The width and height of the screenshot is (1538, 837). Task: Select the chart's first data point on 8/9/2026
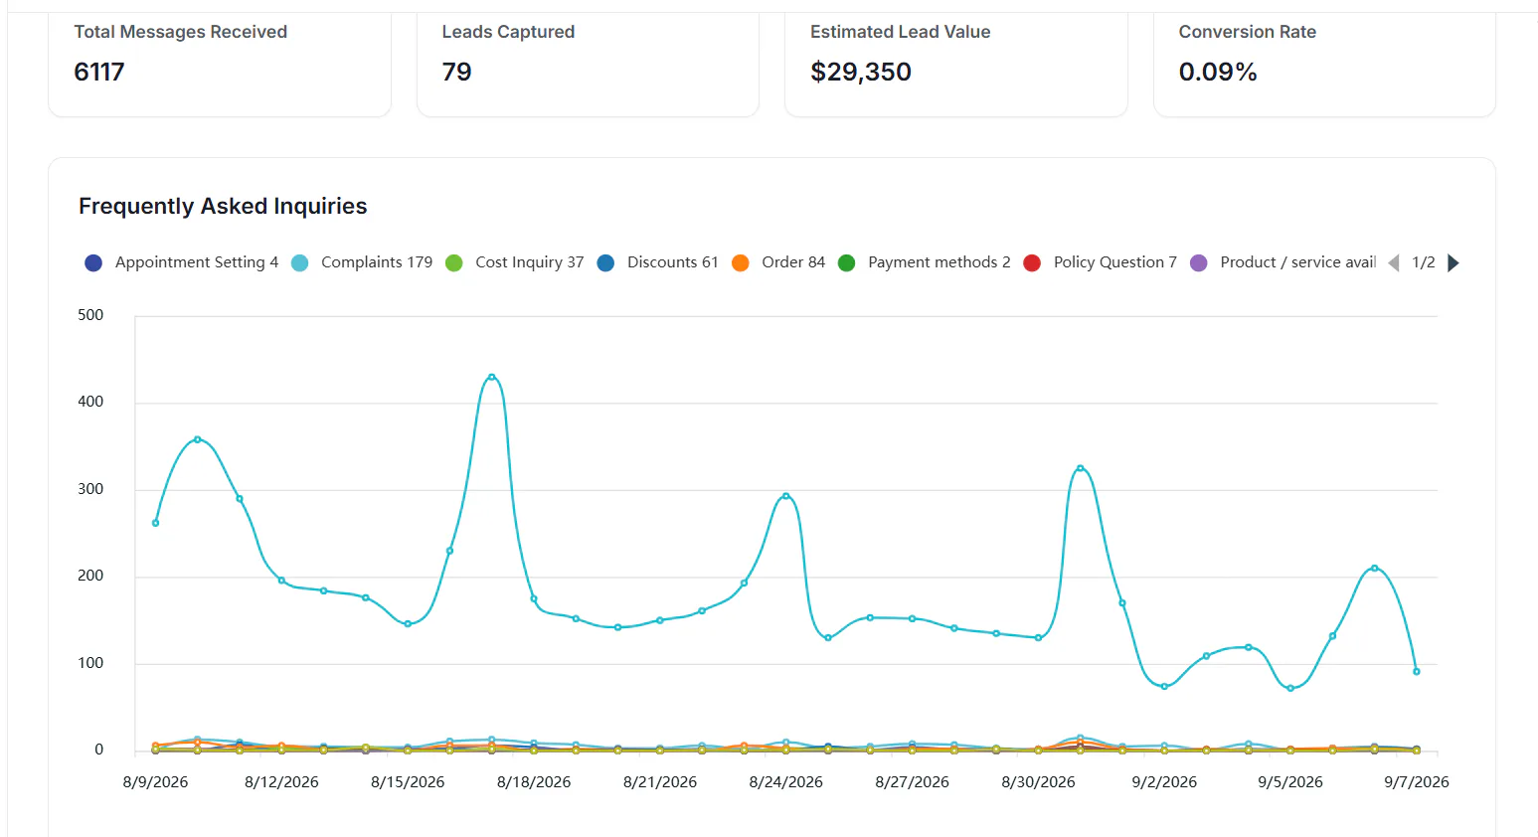pos(155,523)
